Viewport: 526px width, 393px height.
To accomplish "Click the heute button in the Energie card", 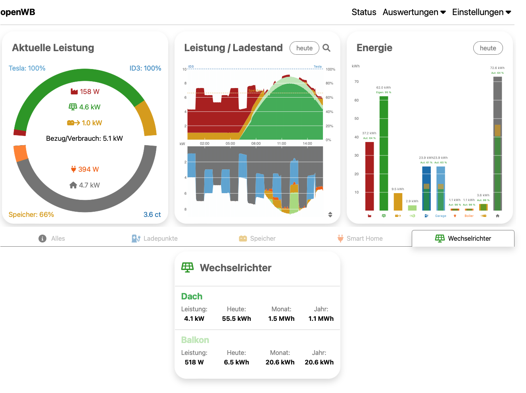I will (488, 48).
